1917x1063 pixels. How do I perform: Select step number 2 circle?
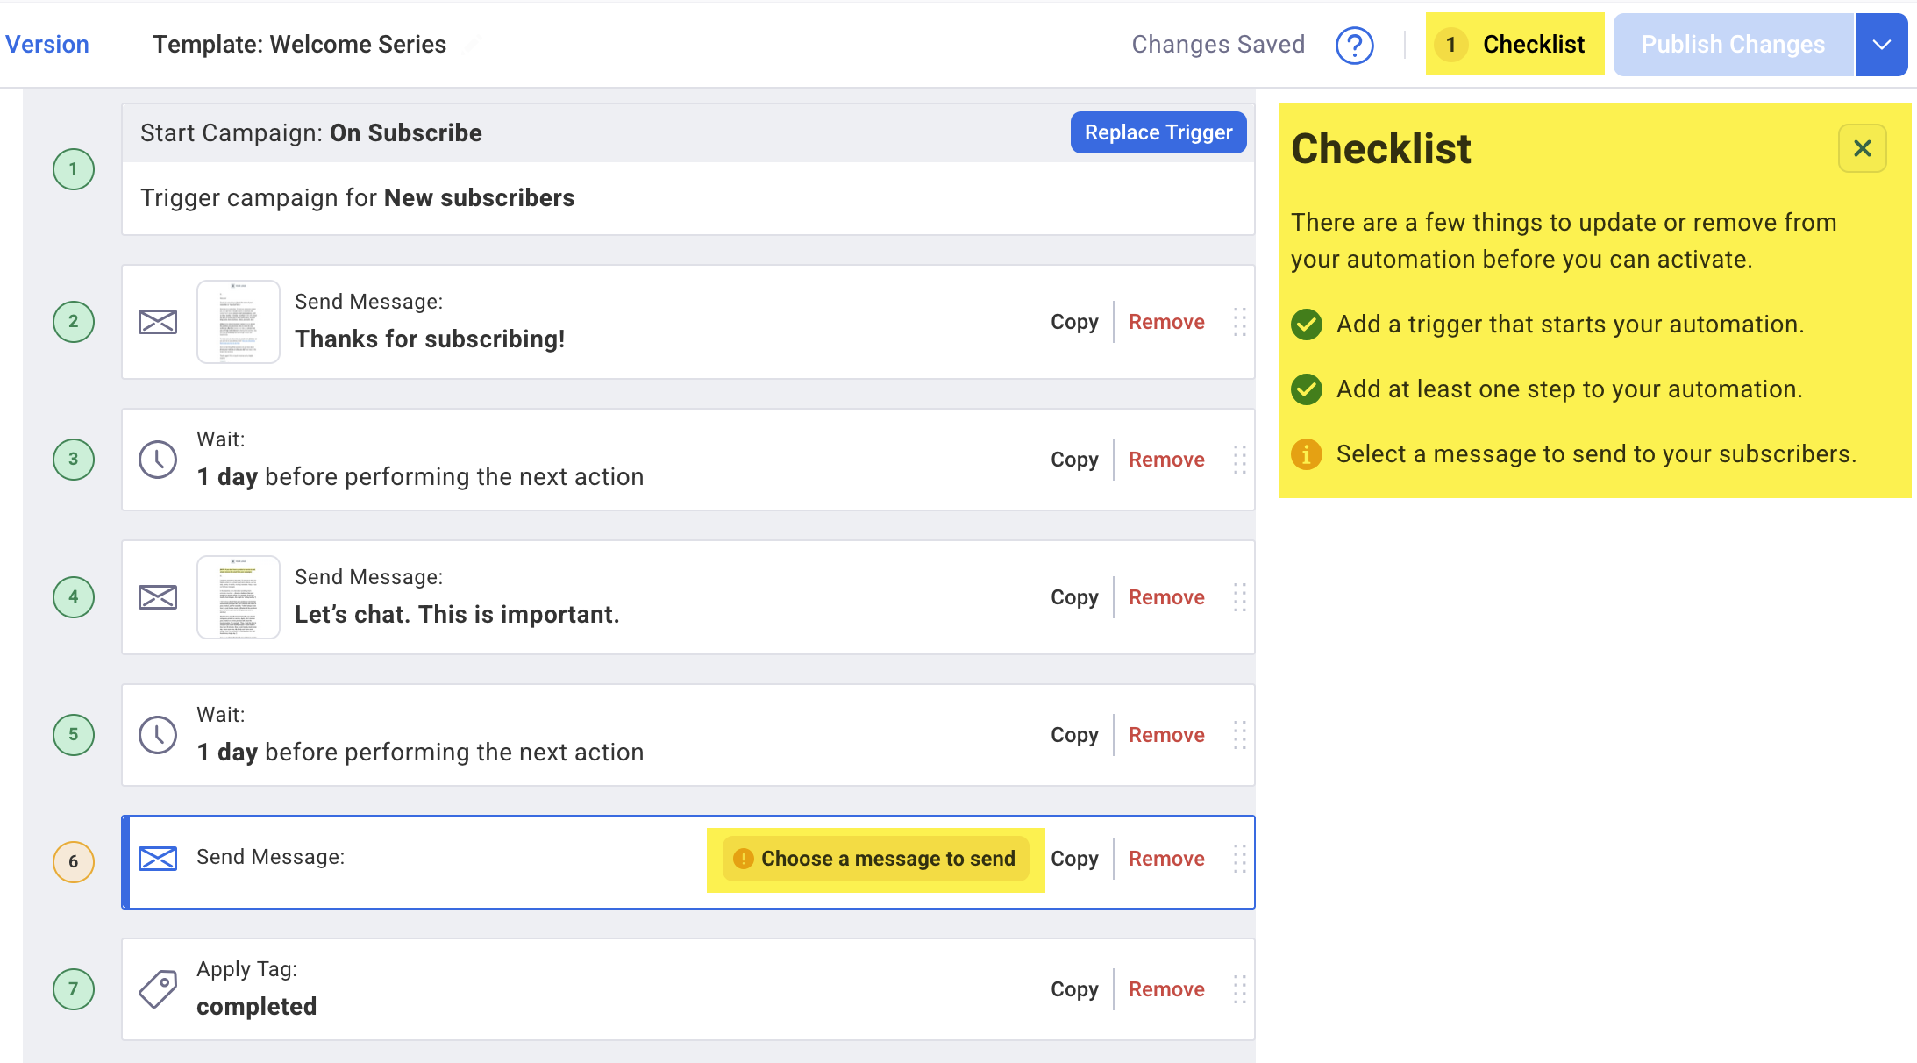[x=74, y=322]
